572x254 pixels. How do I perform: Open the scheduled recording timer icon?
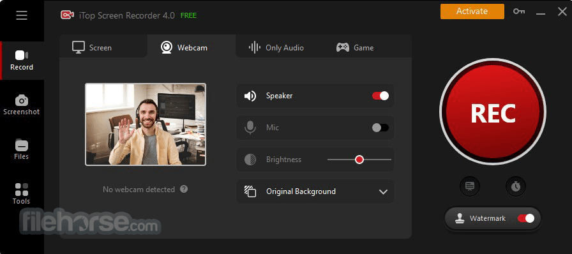tap(516, 186)
